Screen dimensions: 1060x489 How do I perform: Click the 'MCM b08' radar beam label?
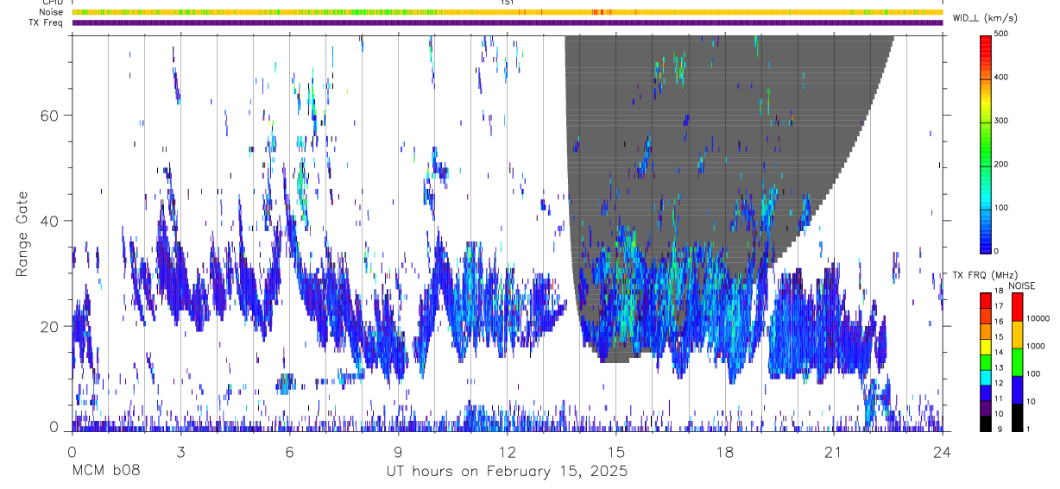tap(105, 472)
